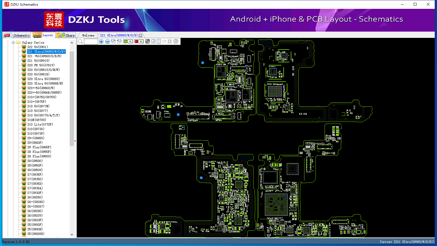Select the S21 Ultra(G998U/W/O/D) document tab

pos(119,35)
